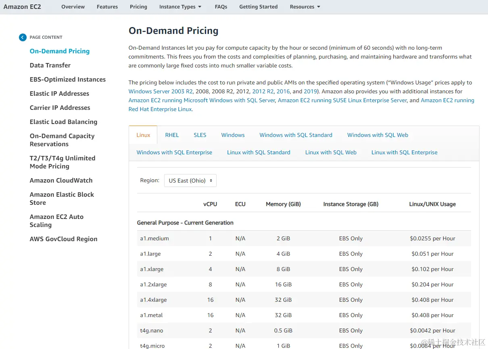Viewport: 488px width, 349px height.
Task: Open EC2 running Microsoft Windows with SQL Server link
Action: (x=202, y=100)
